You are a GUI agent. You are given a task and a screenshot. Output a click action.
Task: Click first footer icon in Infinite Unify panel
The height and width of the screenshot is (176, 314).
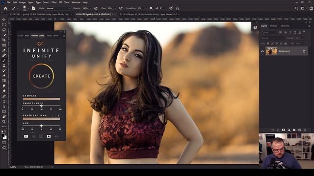(26, 136)
